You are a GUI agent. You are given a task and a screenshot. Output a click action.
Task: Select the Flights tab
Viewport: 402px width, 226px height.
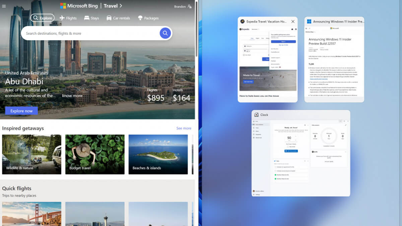(68, 18)
